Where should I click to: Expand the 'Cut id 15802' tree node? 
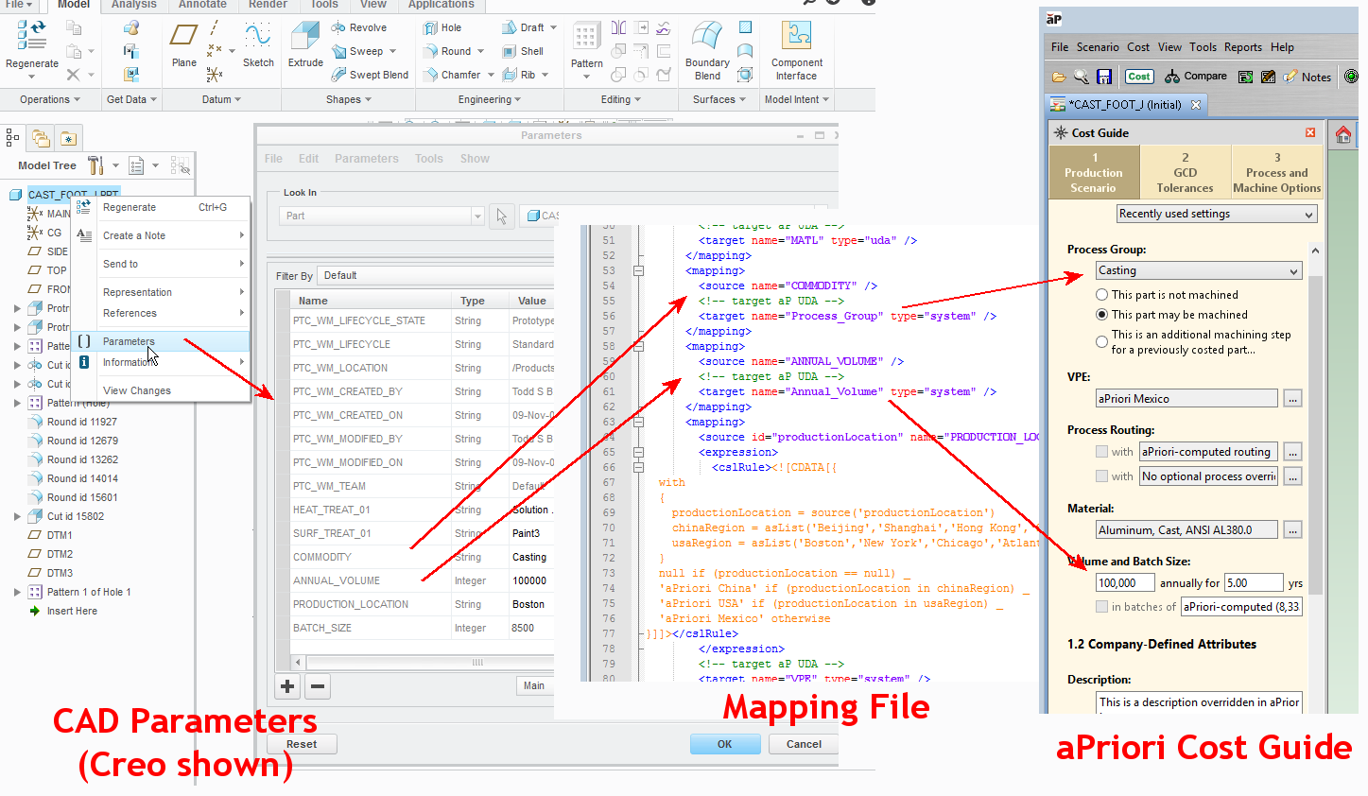pyautogui.click(x=17, y=516)
